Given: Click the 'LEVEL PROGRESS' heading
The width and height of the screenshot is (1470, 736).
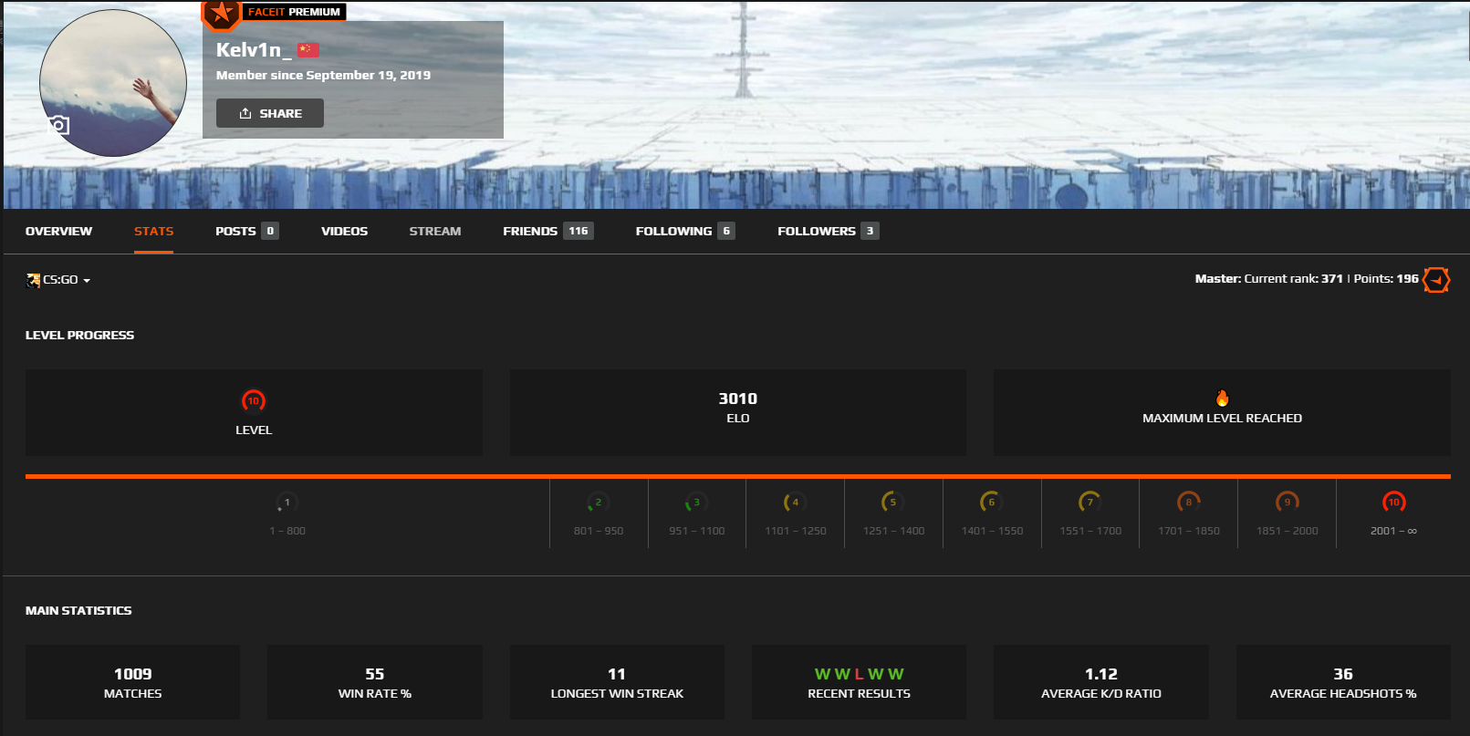Looking at the screenshot, I should (x=79, y=336).
